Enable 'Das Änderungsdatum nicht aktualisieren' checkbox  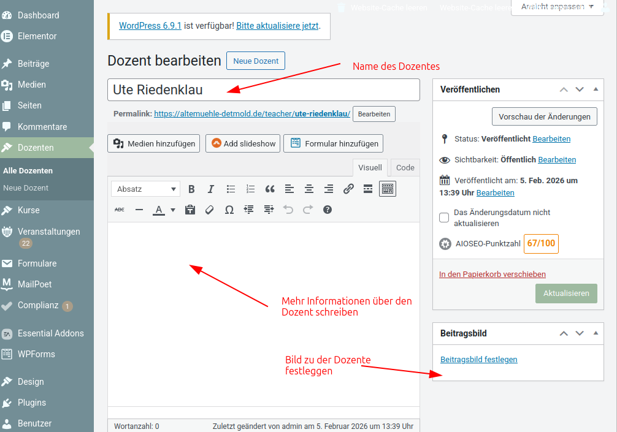(x=445, y=218)
